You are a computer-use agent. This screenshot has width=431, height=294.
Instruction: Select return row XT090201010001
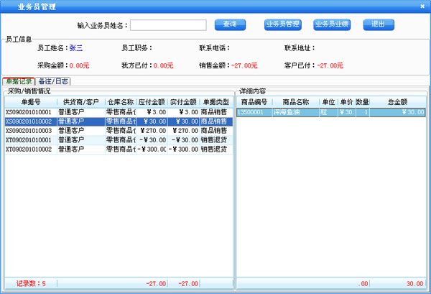(x=29, y=140)
